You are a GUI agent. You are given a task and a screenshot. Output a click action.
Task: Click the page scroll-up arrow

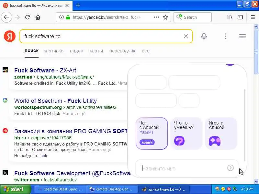256,27
